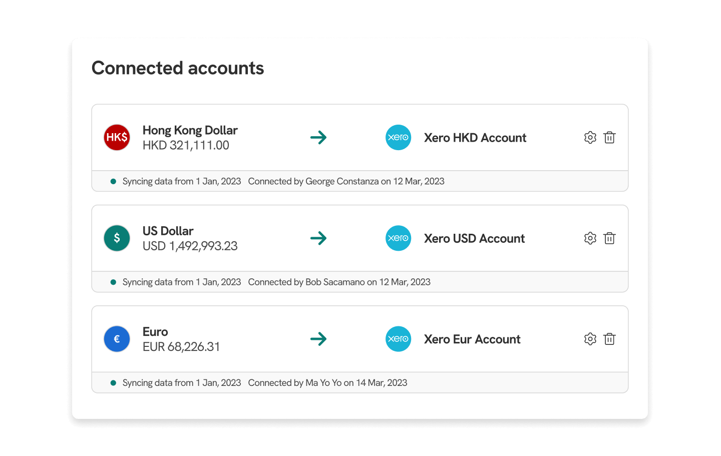The image size is (721, 456).
Task: Delete the Xero USD Account connection
Action: point(609,238)
